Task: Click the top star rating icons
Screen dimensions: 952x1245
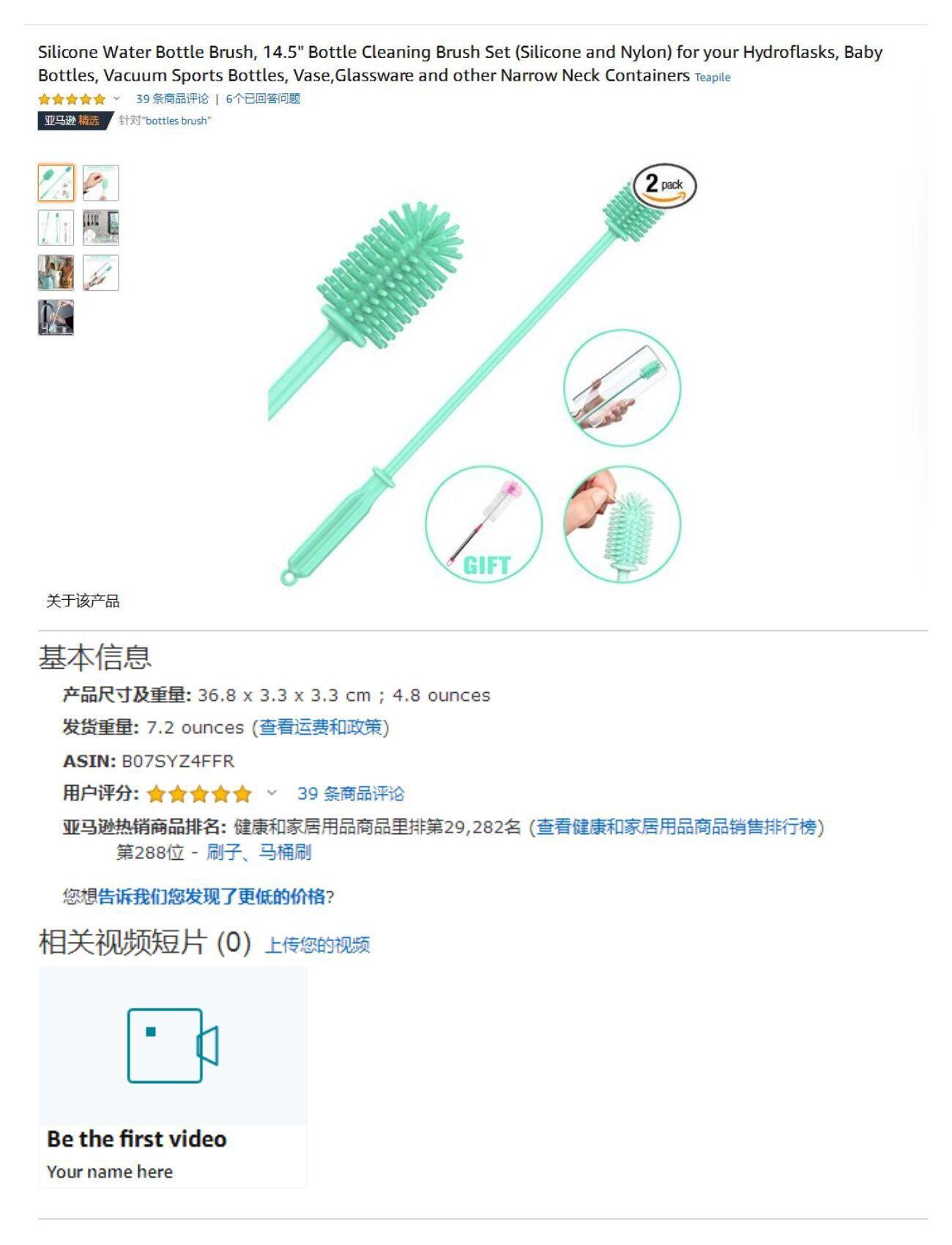Action: coord(72,99)
